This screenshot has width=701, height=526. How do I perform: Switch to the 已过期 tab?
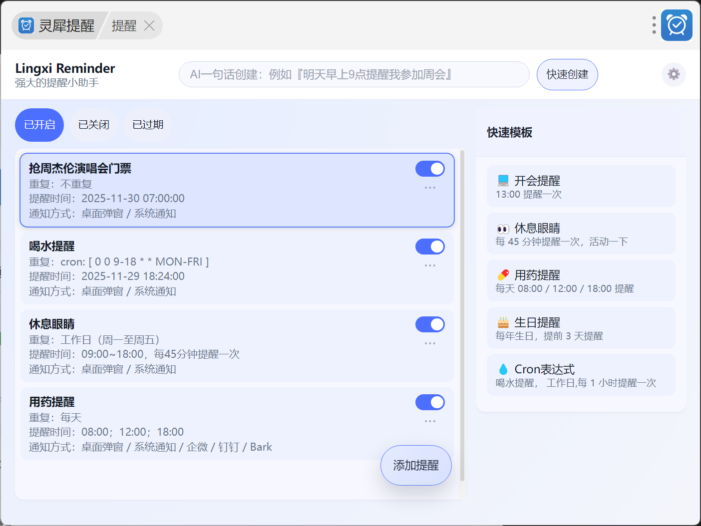[148, 125]
